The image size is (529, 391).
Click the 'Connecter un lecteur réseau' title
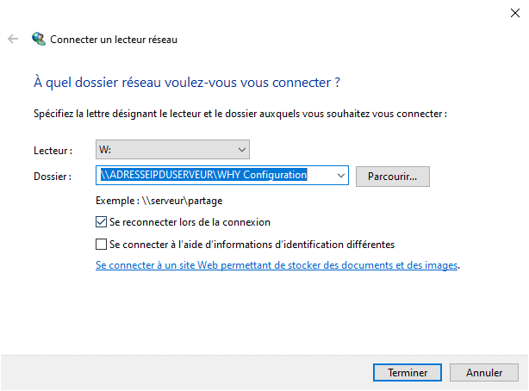click(114, 40)
